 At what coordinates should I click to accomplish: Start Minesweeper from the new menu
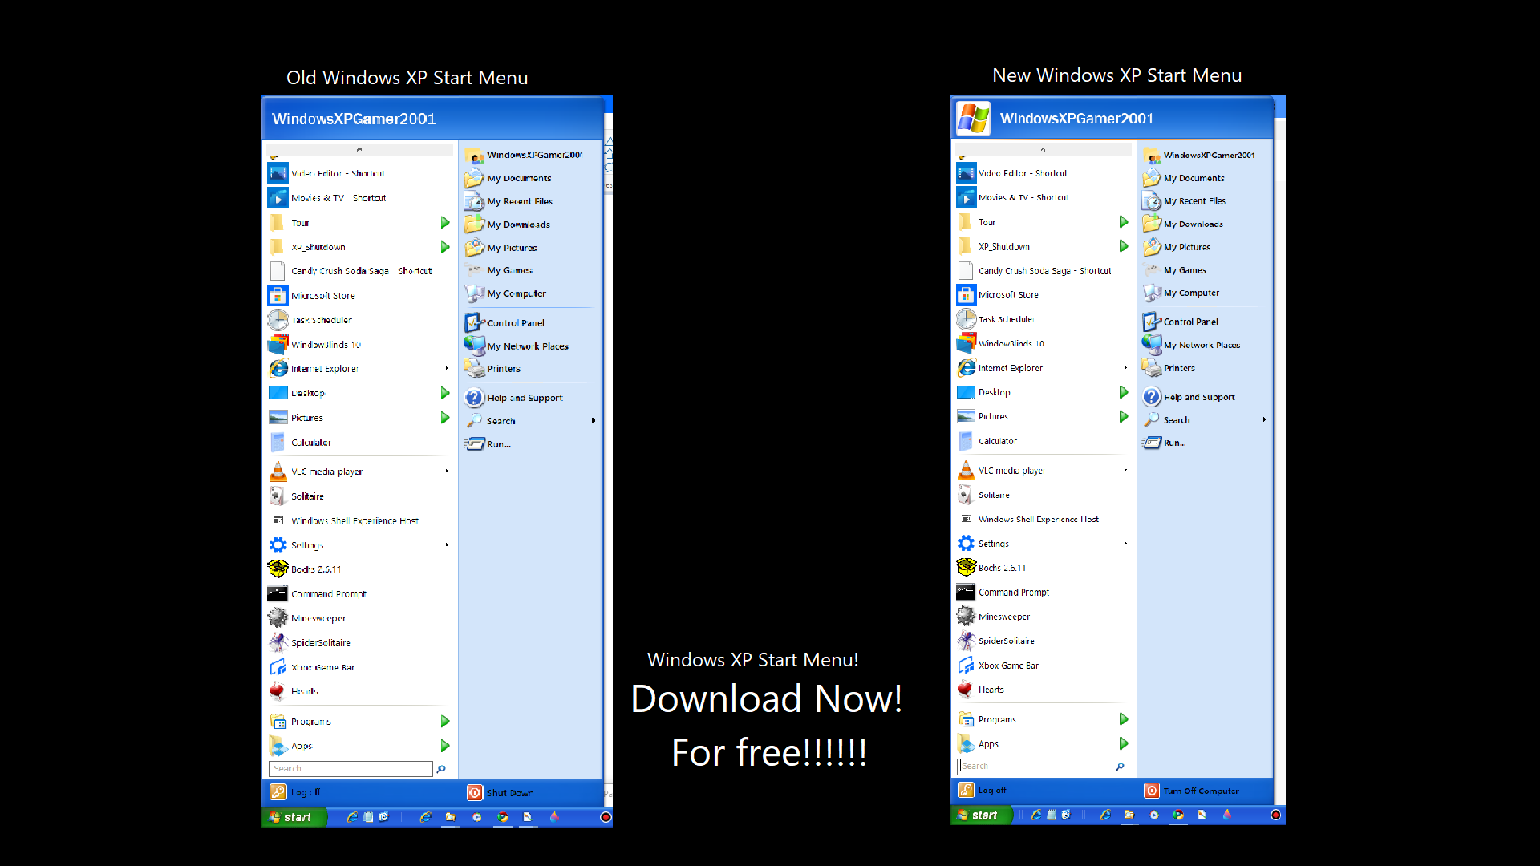click(x=1002, y=616)
